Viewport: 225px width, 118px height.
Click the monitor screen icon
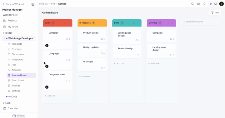coord(216,4)
